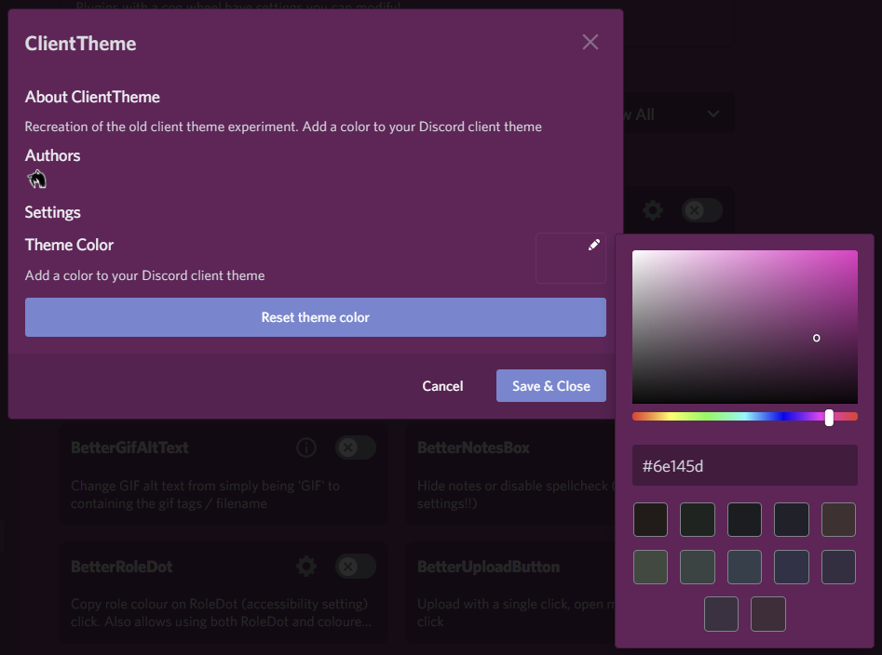Click Save & Close

point(550,385)
